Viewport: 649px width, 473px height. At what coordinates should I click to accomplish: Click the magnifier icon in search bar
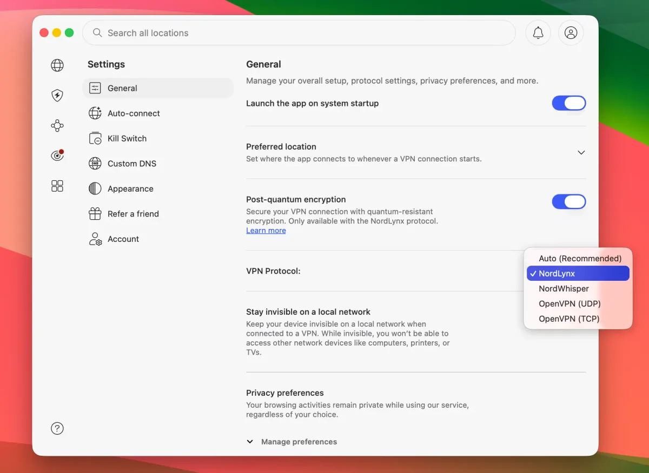97,33
